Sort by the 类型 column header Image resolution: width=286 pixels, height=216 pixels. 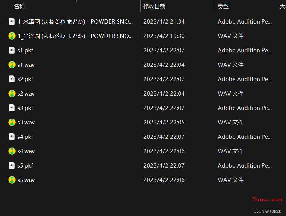point(223,6)
